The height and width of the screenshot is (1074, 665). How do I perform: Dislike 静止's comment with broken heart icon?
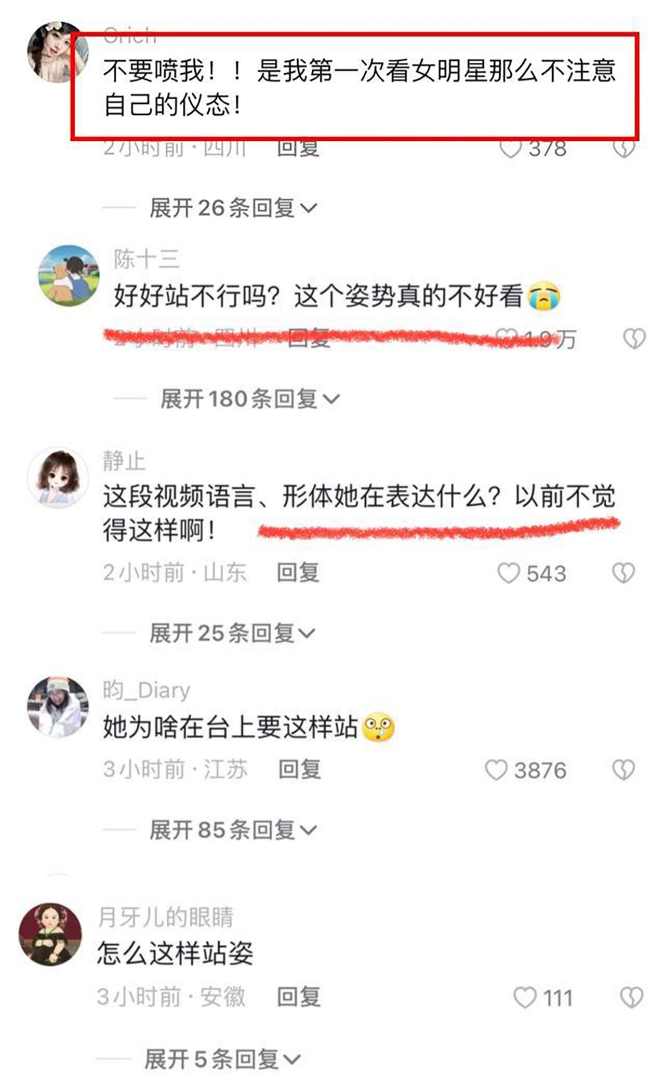(x=623, y=573)
